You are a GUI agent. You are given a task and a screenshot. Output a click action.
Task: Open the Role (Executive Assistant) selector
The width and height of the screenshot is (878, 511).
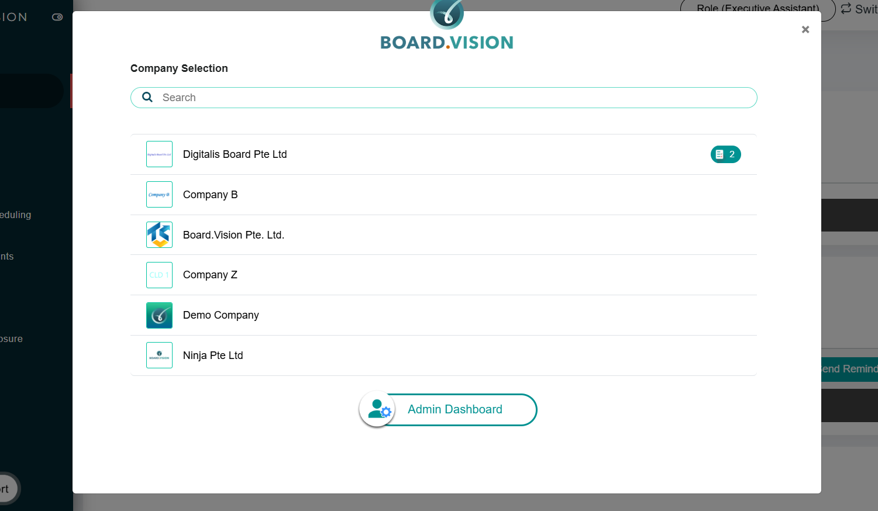coord(758,9)
